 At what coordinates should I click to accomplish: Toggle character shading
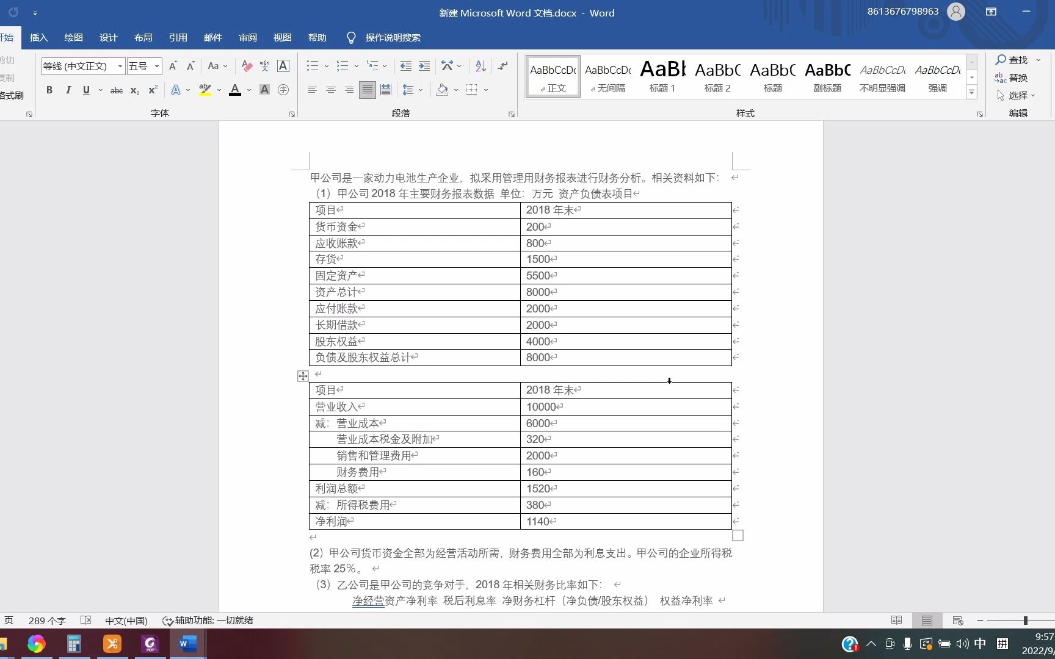pos(264,90)
